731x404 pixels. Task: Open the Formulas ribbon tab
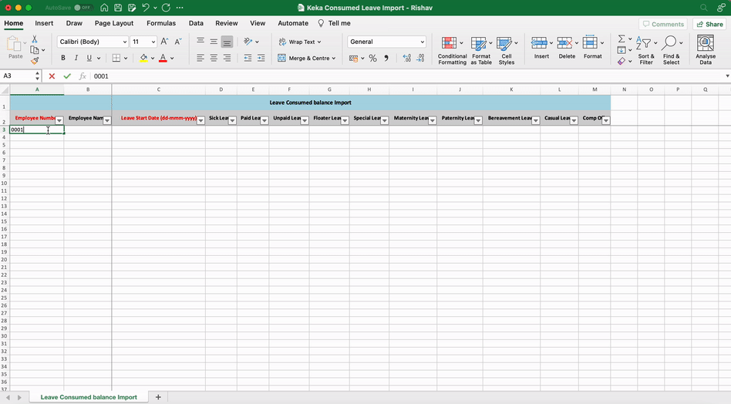161,24
